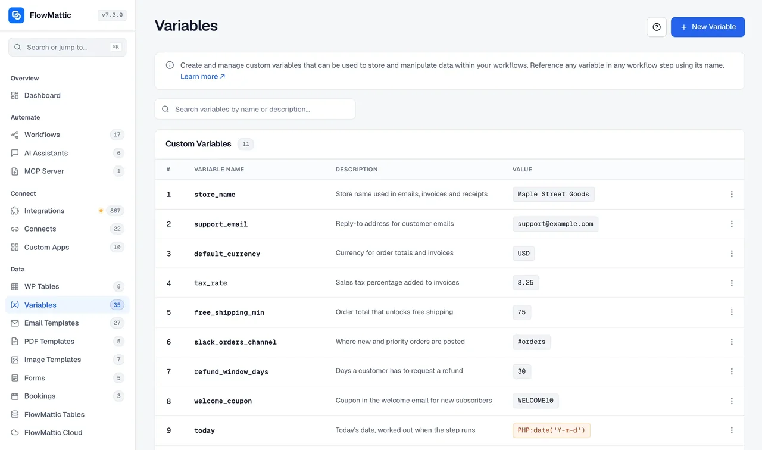The height and width of the screenshot is (450, 762).
Task: Open Custom Apps in the sidebar
Action: (x=67, y=248)
